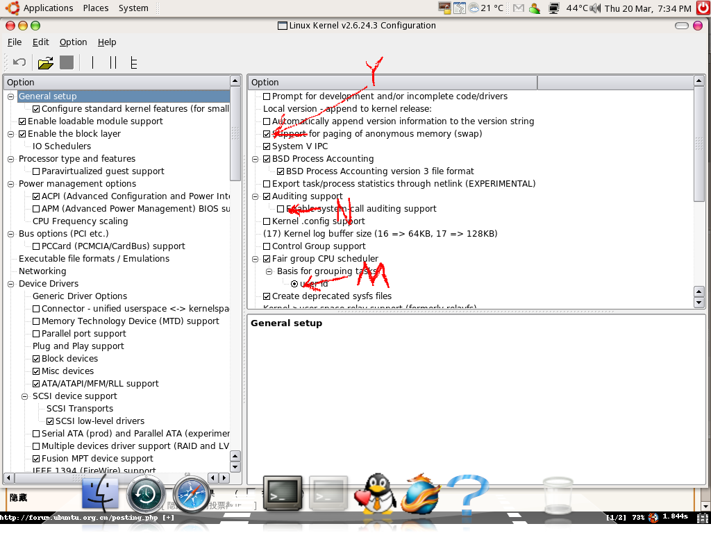The image size is (711, 533).
Task: Collapse the SCSI device support node
Action: [25, 396]
